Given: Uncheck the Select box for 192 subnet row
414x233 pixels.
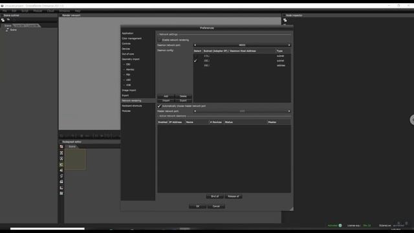Looking at the screenshot, I should coord(195,61).
